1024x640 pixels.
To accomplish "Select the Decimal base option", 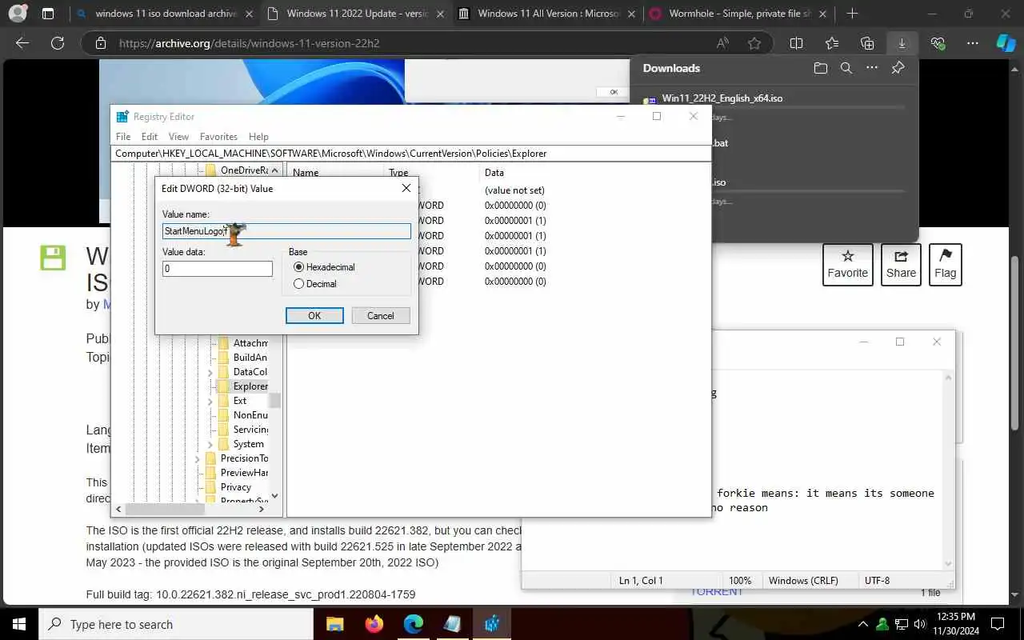I will click(315, 284).
